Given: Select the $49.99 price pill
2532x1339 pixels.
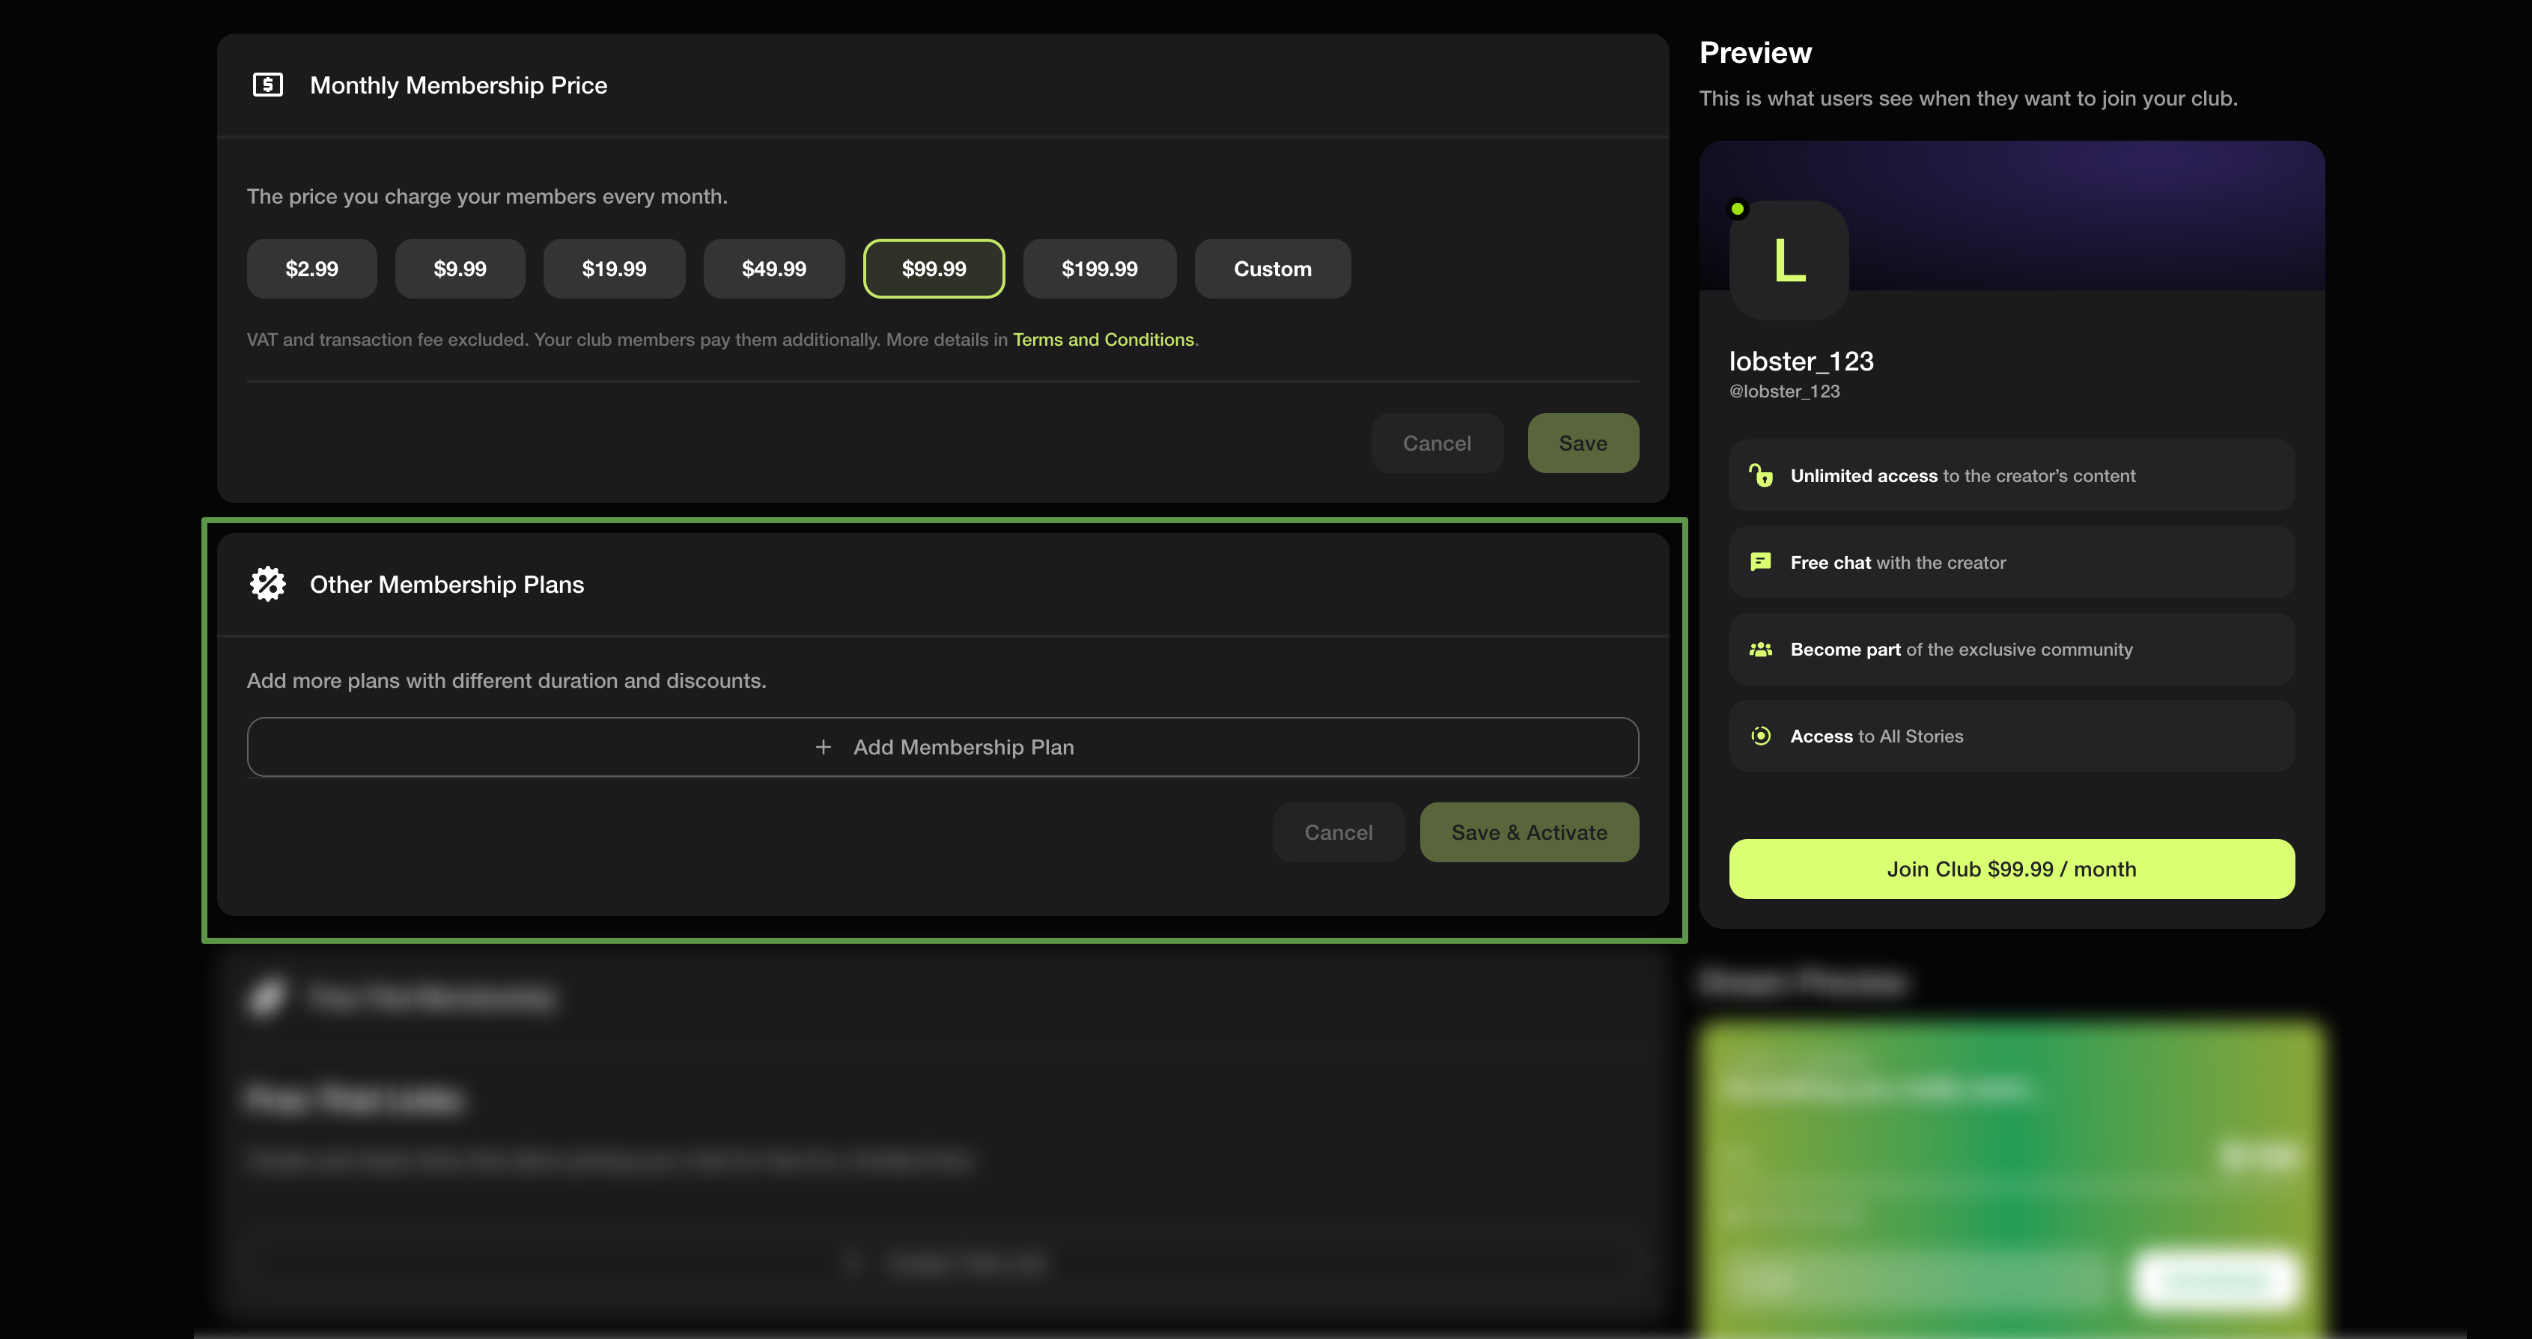Looking at the screenshot, I should tap(773, 268).
